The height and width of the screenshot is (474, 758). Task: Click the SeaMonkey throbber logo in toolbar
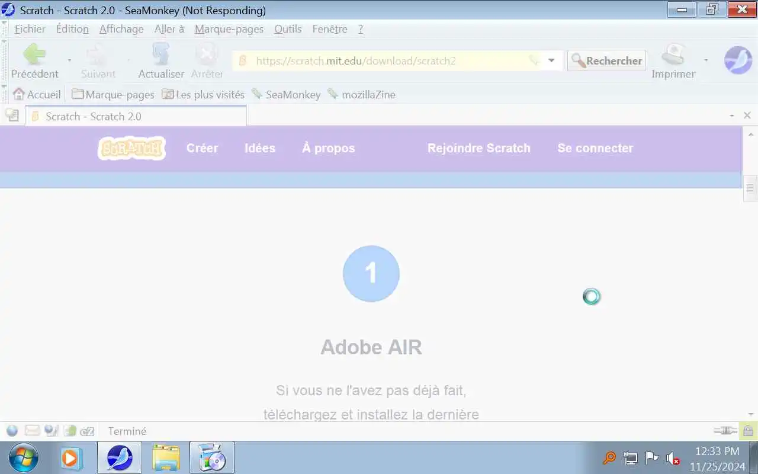738,60
